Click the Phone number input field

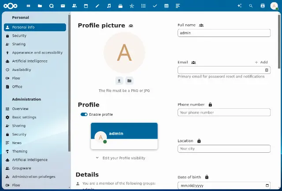224,112
